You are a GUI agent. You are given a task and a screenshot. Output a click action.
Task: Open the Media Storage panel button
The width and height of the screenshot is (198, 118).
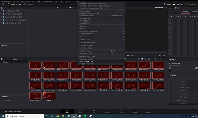click(x=14, y=4)
